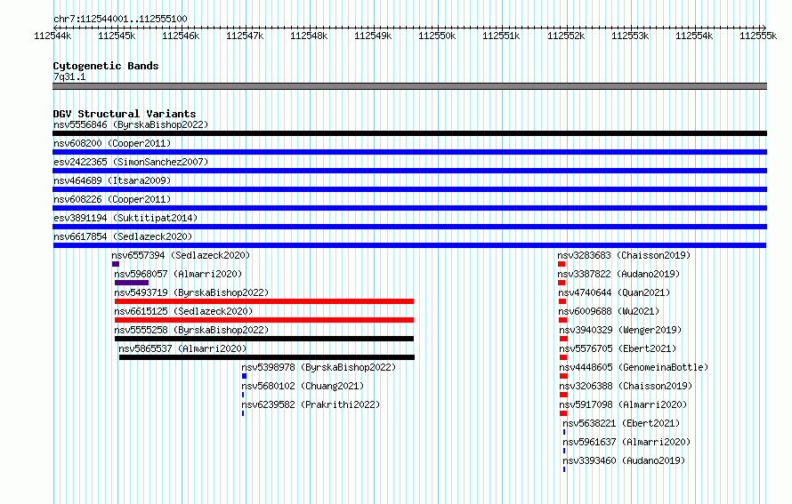
Task: Open nsv3283683 (Chaisson2019) label
Action: click(x=624, y=255)
